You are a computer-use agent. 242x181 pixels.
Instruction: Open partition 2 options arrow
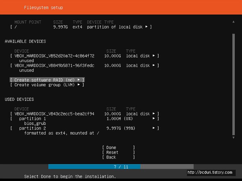(x=154, y=128)
